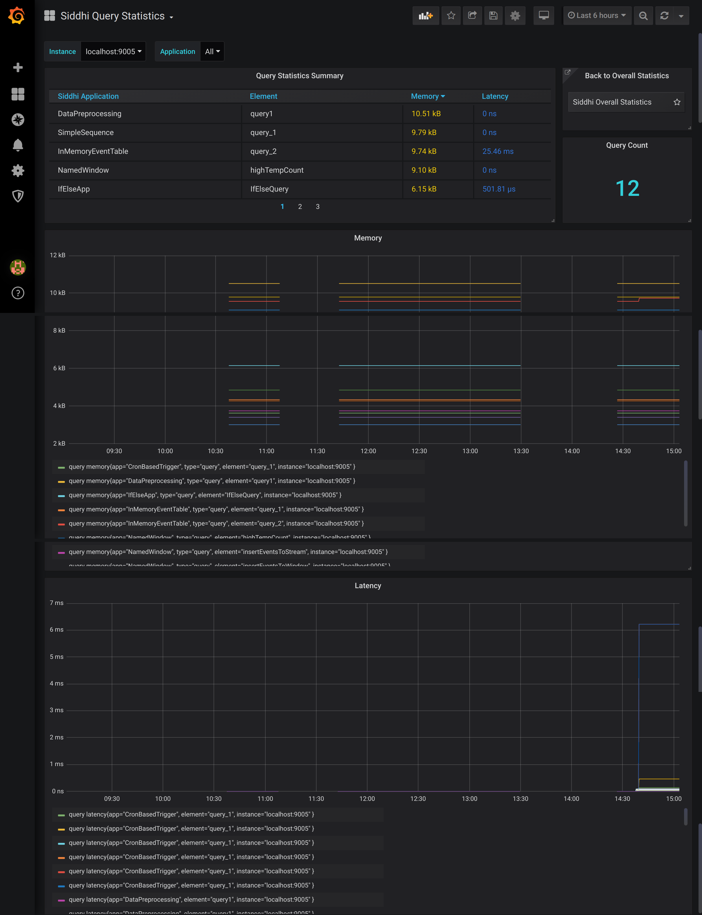Click the Refresh dashboard icon
The width and height of the screenshot is (702, 915).
[664, 16]
